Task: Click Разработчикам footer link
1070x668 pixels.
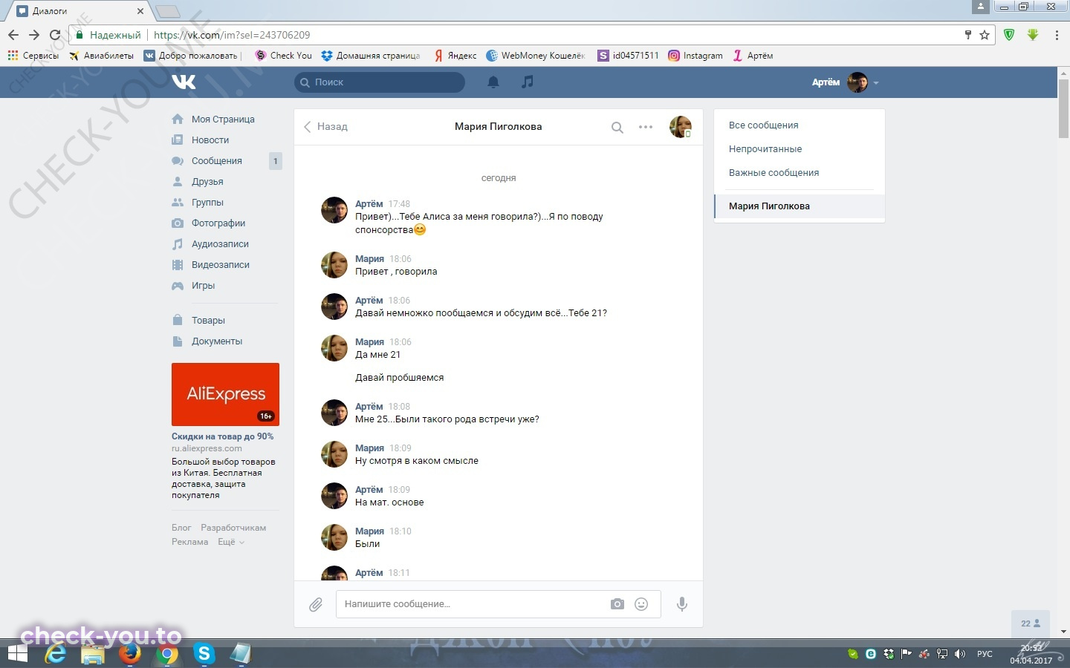Action: tap(233, 528)
